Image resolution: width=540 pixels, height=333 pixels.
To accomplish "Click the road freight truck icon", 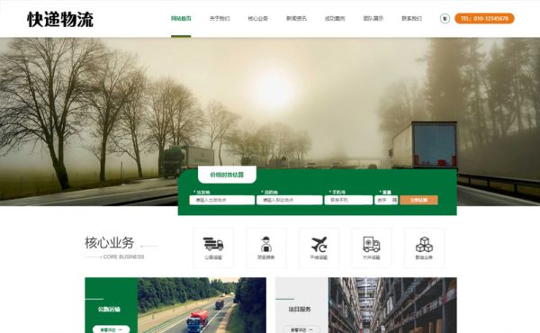I will [213, 244].
